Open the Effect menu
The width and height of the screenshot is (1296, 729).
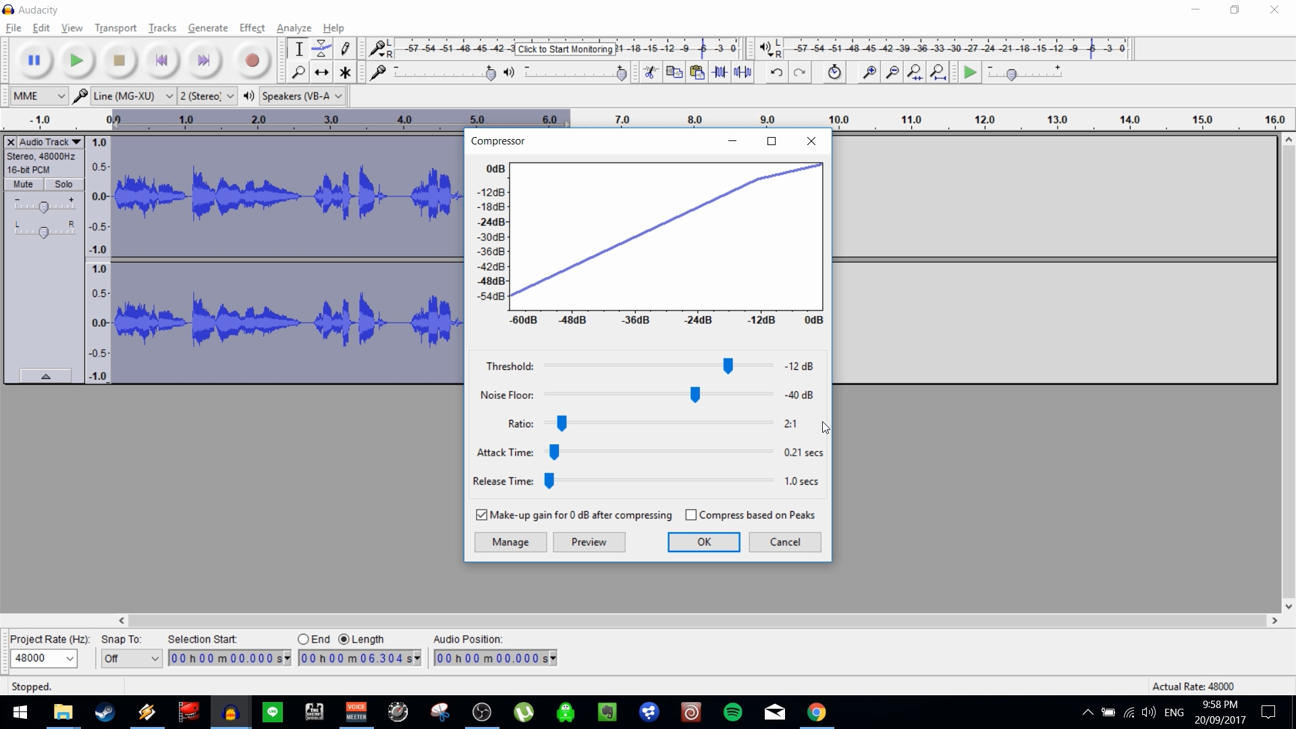251,28
